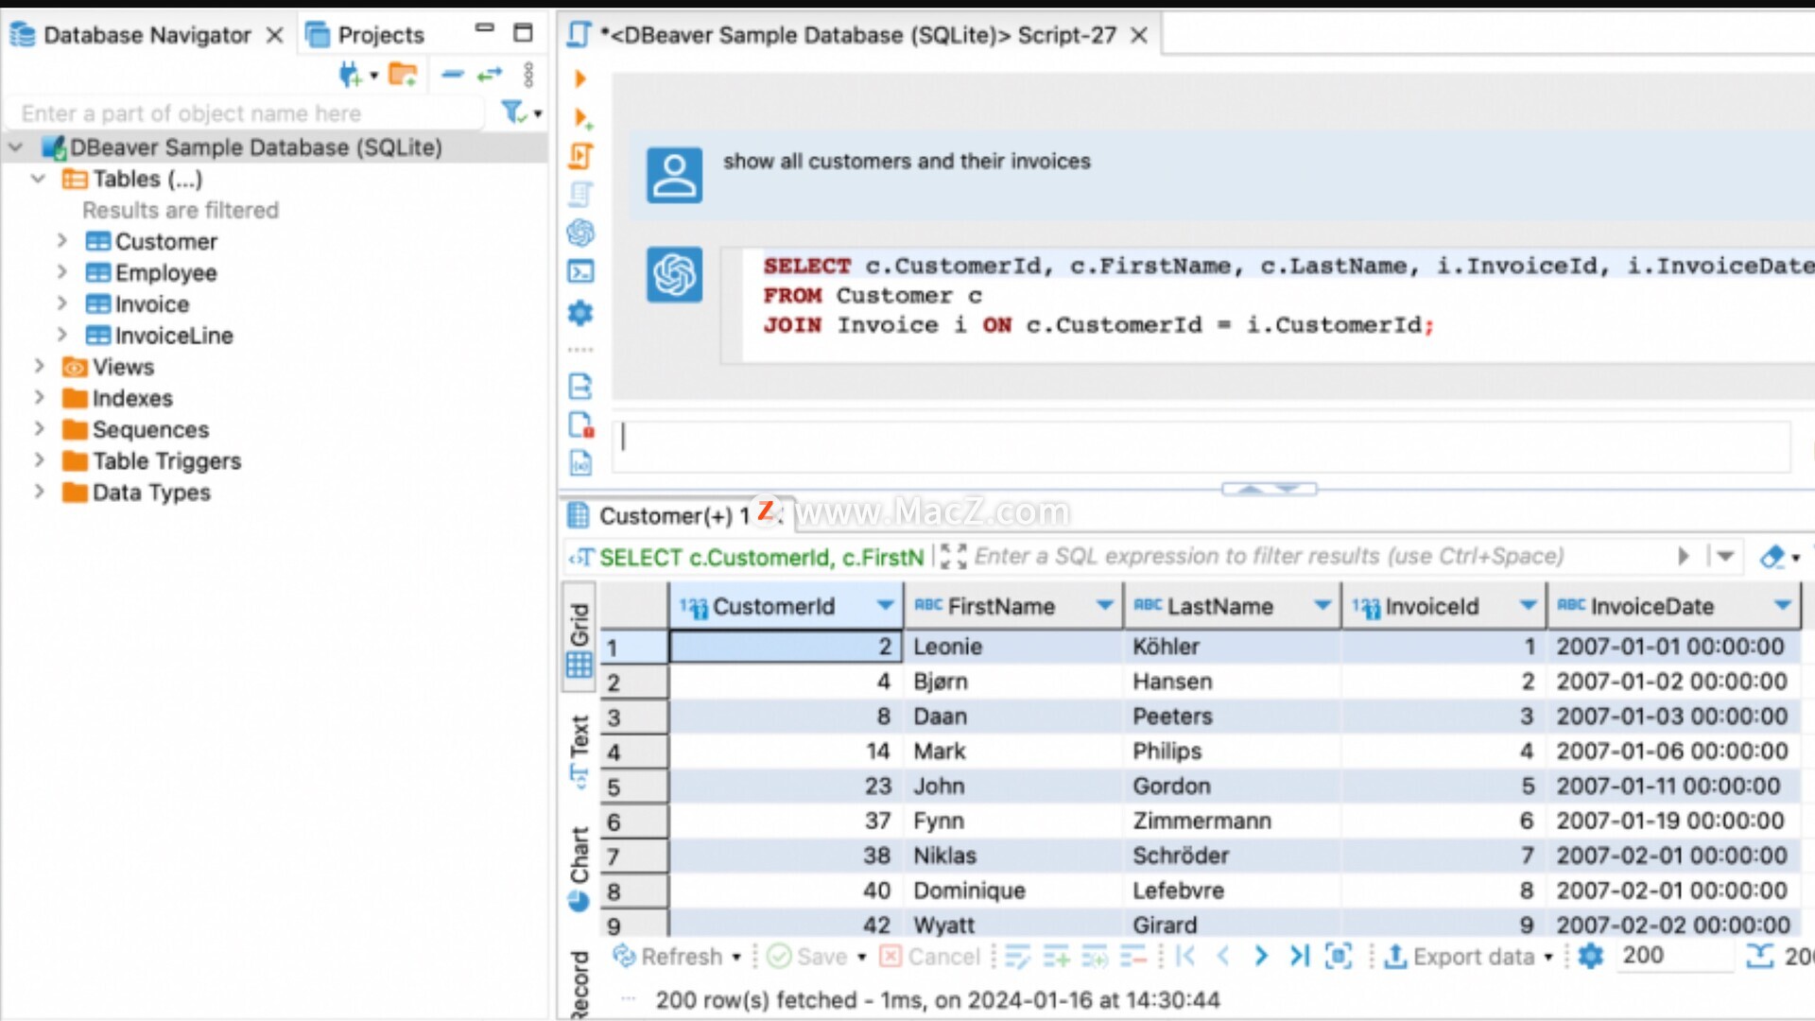Open navigator view menu dots
This screenshot has height=1021, width=1815.
tap(528, 75)
